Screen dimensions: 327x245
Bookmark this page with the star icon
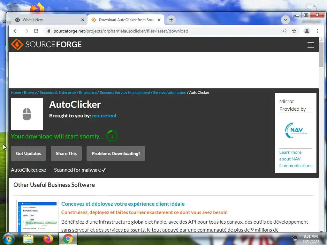[x=294, y=31]
